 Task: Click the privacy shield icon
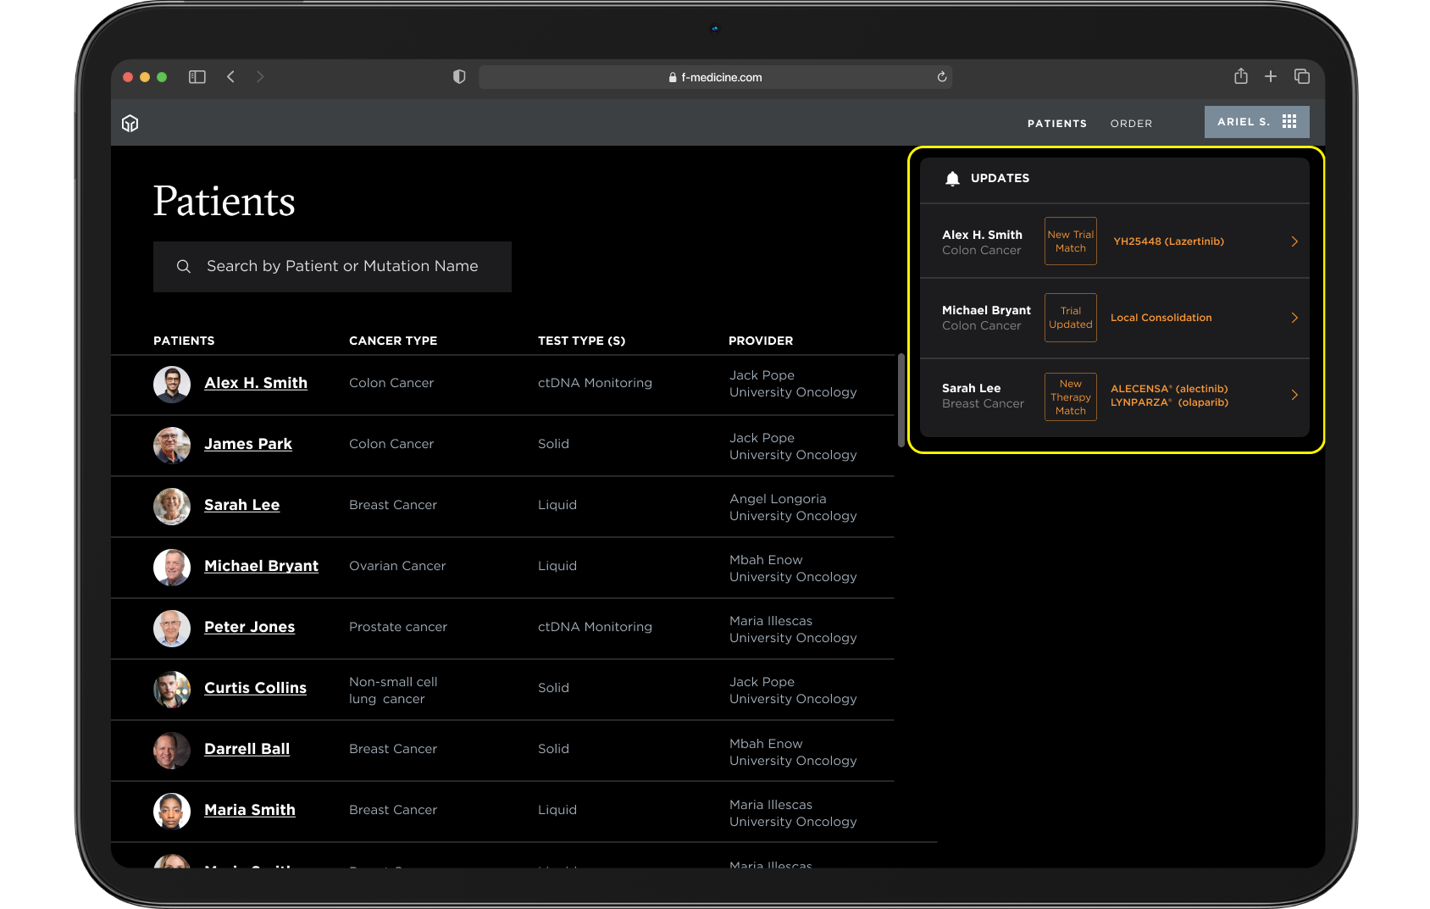pyautogui.click(x=459, y=77)
